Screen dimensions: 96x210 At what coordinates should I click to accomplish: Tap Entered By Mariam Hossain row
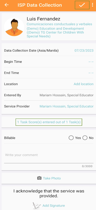[x=49, y=95]
